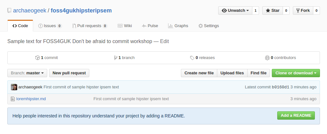Click the Add a README button
This screenshot has height=134, width=327.
point(296,115)
